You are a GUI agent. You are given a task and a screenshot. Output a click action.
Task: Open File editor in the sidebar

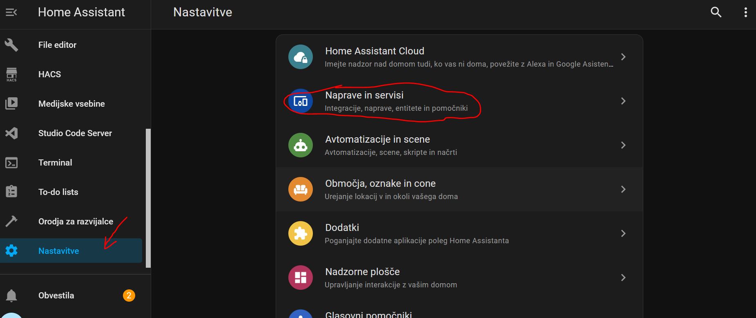[71, 45]
